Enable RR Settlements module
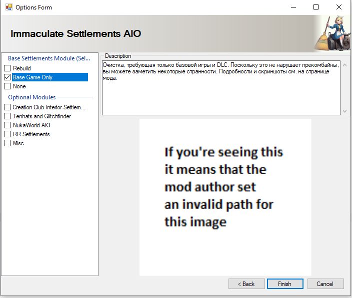This screenshot has width=352, height=298. (x=7, y=134)
